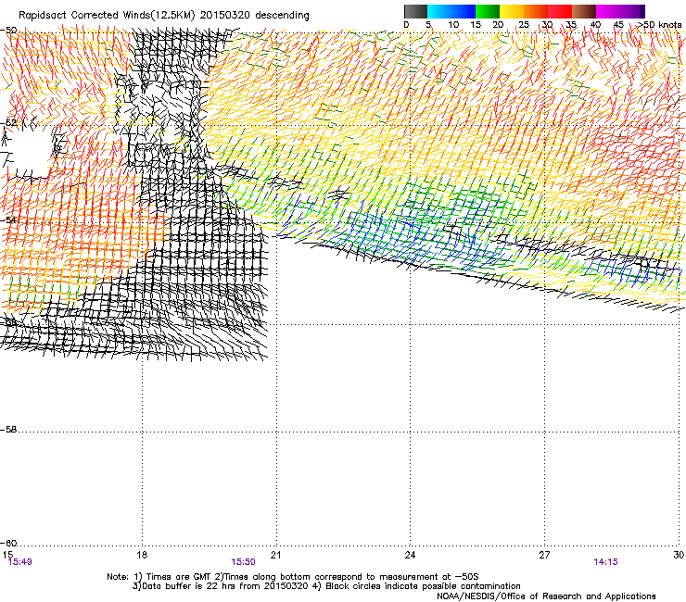The image size is (686, 602).
Task: Click the purple timestamp '14:15'
Action: pos(605,562)
